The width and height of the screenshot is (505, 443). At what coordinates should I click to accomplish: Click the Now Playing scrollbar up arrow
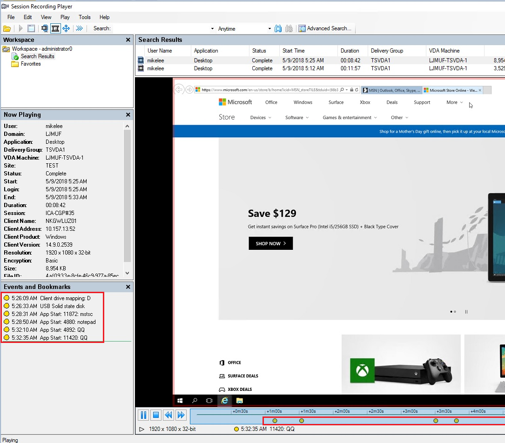point(127,126)
